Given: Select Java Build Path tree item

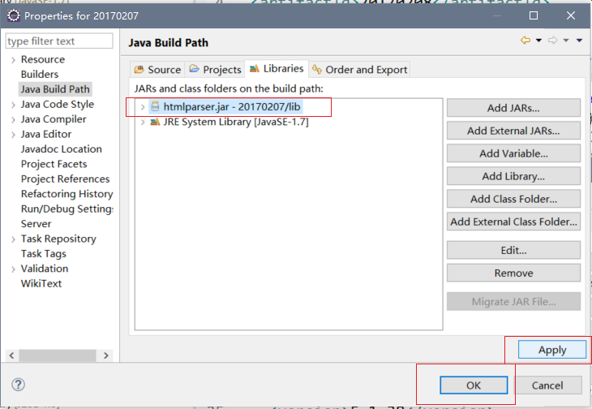Looking at the screenshot, I should (55, 89).
